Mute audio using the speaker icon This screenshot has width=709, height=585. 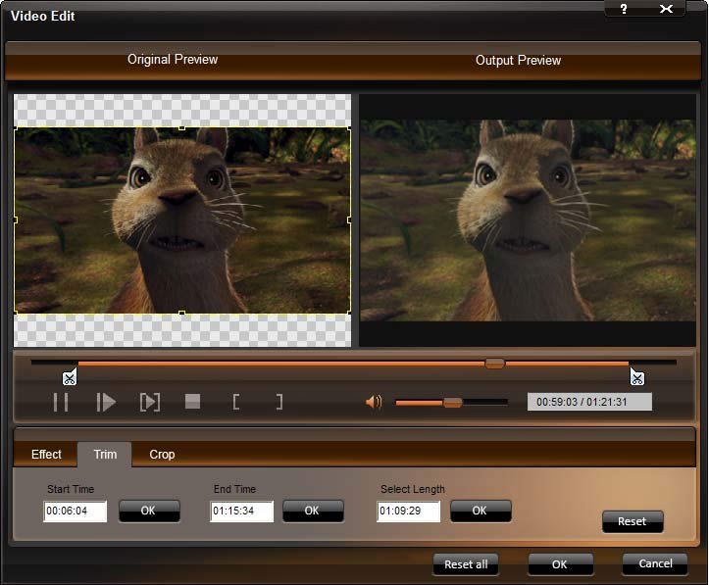[374, 402]
